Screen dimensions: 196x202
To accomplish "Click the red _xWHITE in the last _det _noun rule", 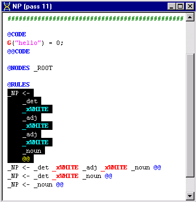I will tap(65, 176).
